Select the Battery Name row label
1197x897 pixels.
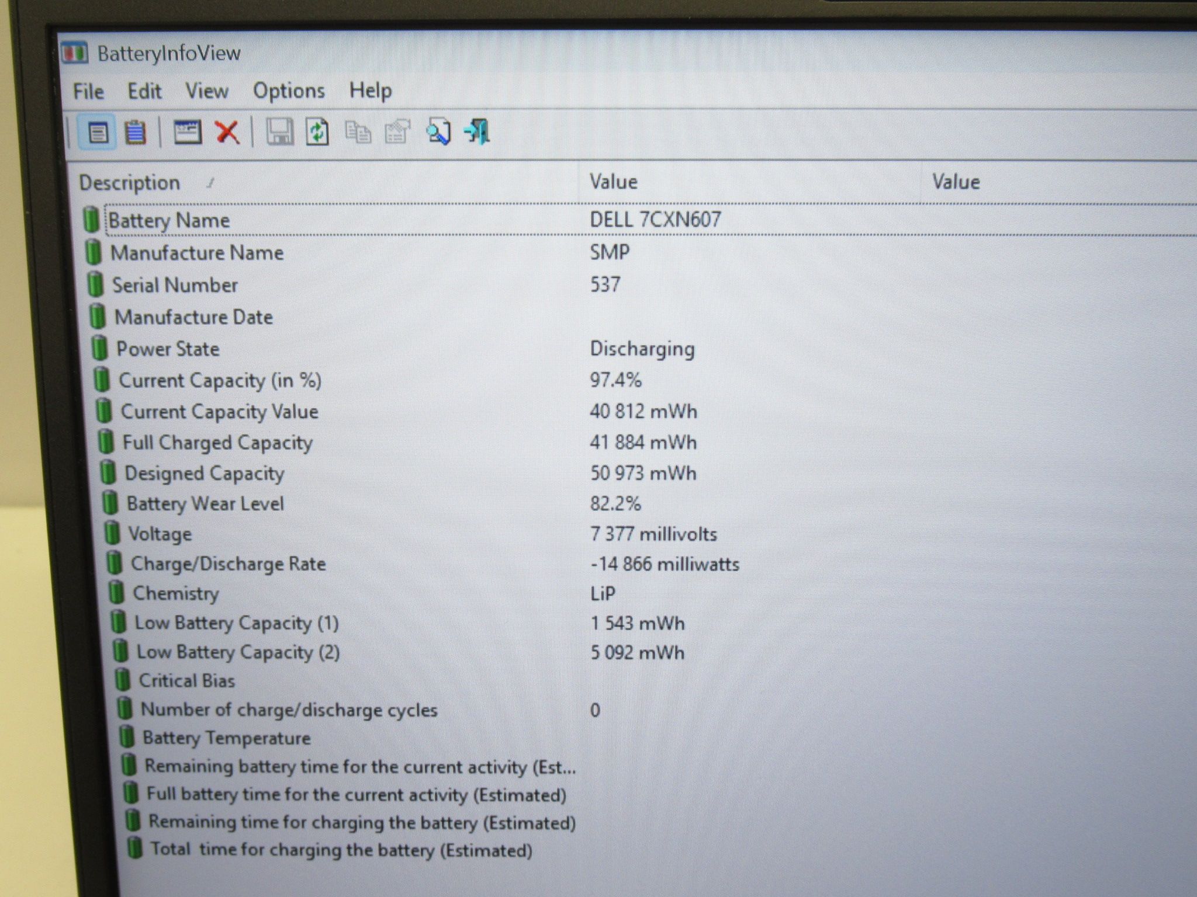(169, 221)
